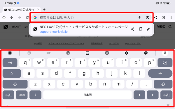Image resolution: width=175 pixels, height=109 pixels.
Task: Collapse the keyboard with the bottom chevron
Action: [7, 105]
